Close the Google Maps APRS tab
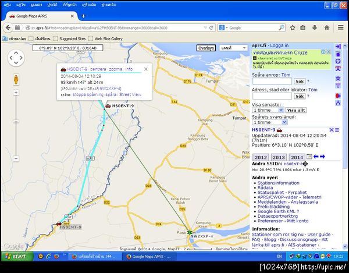 coord(72,16)
